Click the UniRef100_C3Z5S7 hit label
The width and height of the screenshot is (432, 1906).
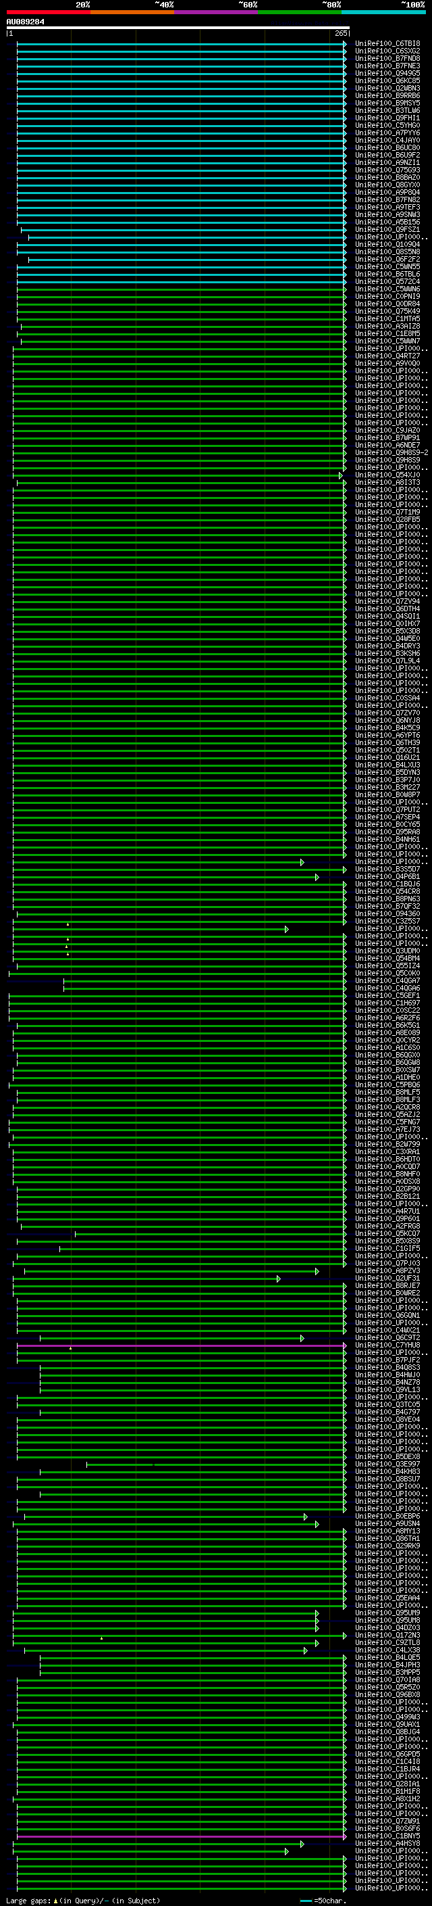[x=387, y=921]
